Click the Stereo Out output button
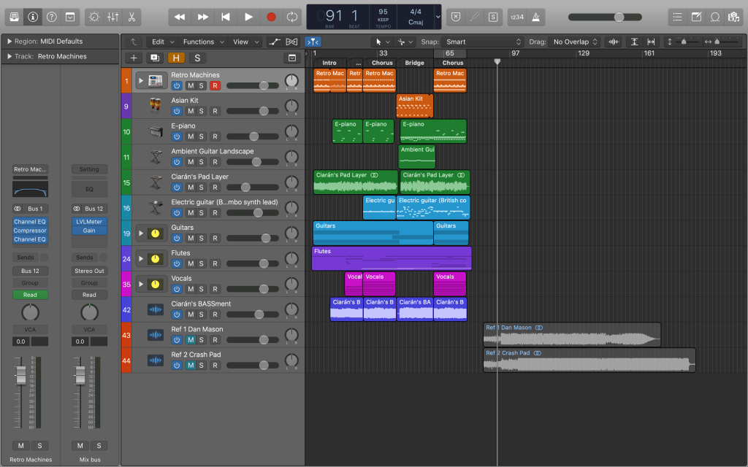The image size is (748, 467). [89, 271]
